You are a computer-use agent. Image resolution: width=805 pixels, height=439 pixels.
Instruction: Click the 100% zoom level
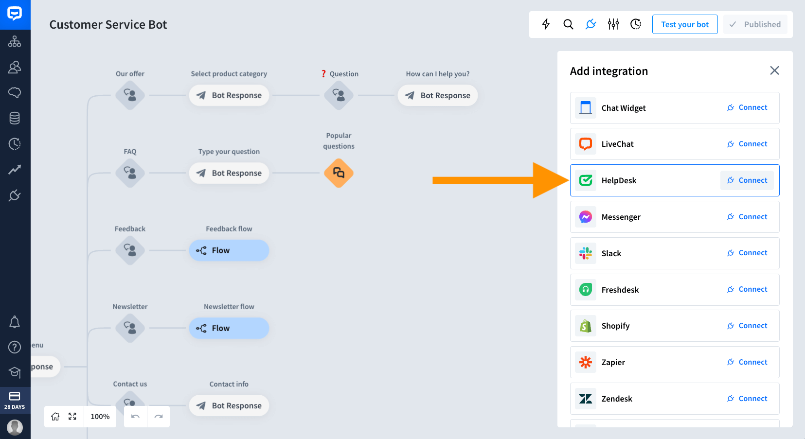pyautogui.click(x=100, y=417)
